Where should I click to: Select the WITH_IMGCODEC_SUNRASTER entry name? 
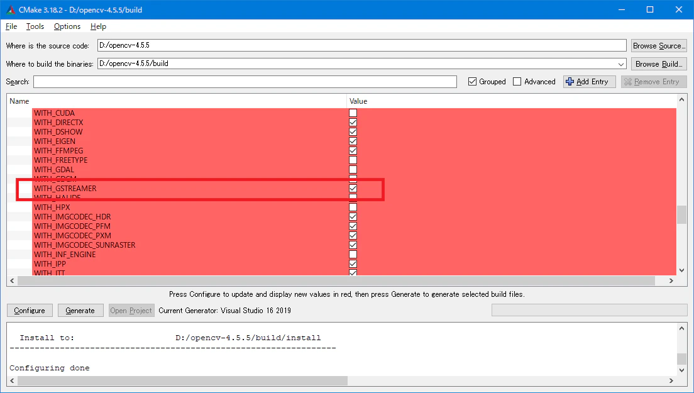(84, 245)
